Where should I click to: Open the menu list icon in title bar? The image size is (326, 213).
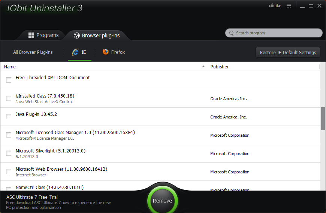[289, 6]
